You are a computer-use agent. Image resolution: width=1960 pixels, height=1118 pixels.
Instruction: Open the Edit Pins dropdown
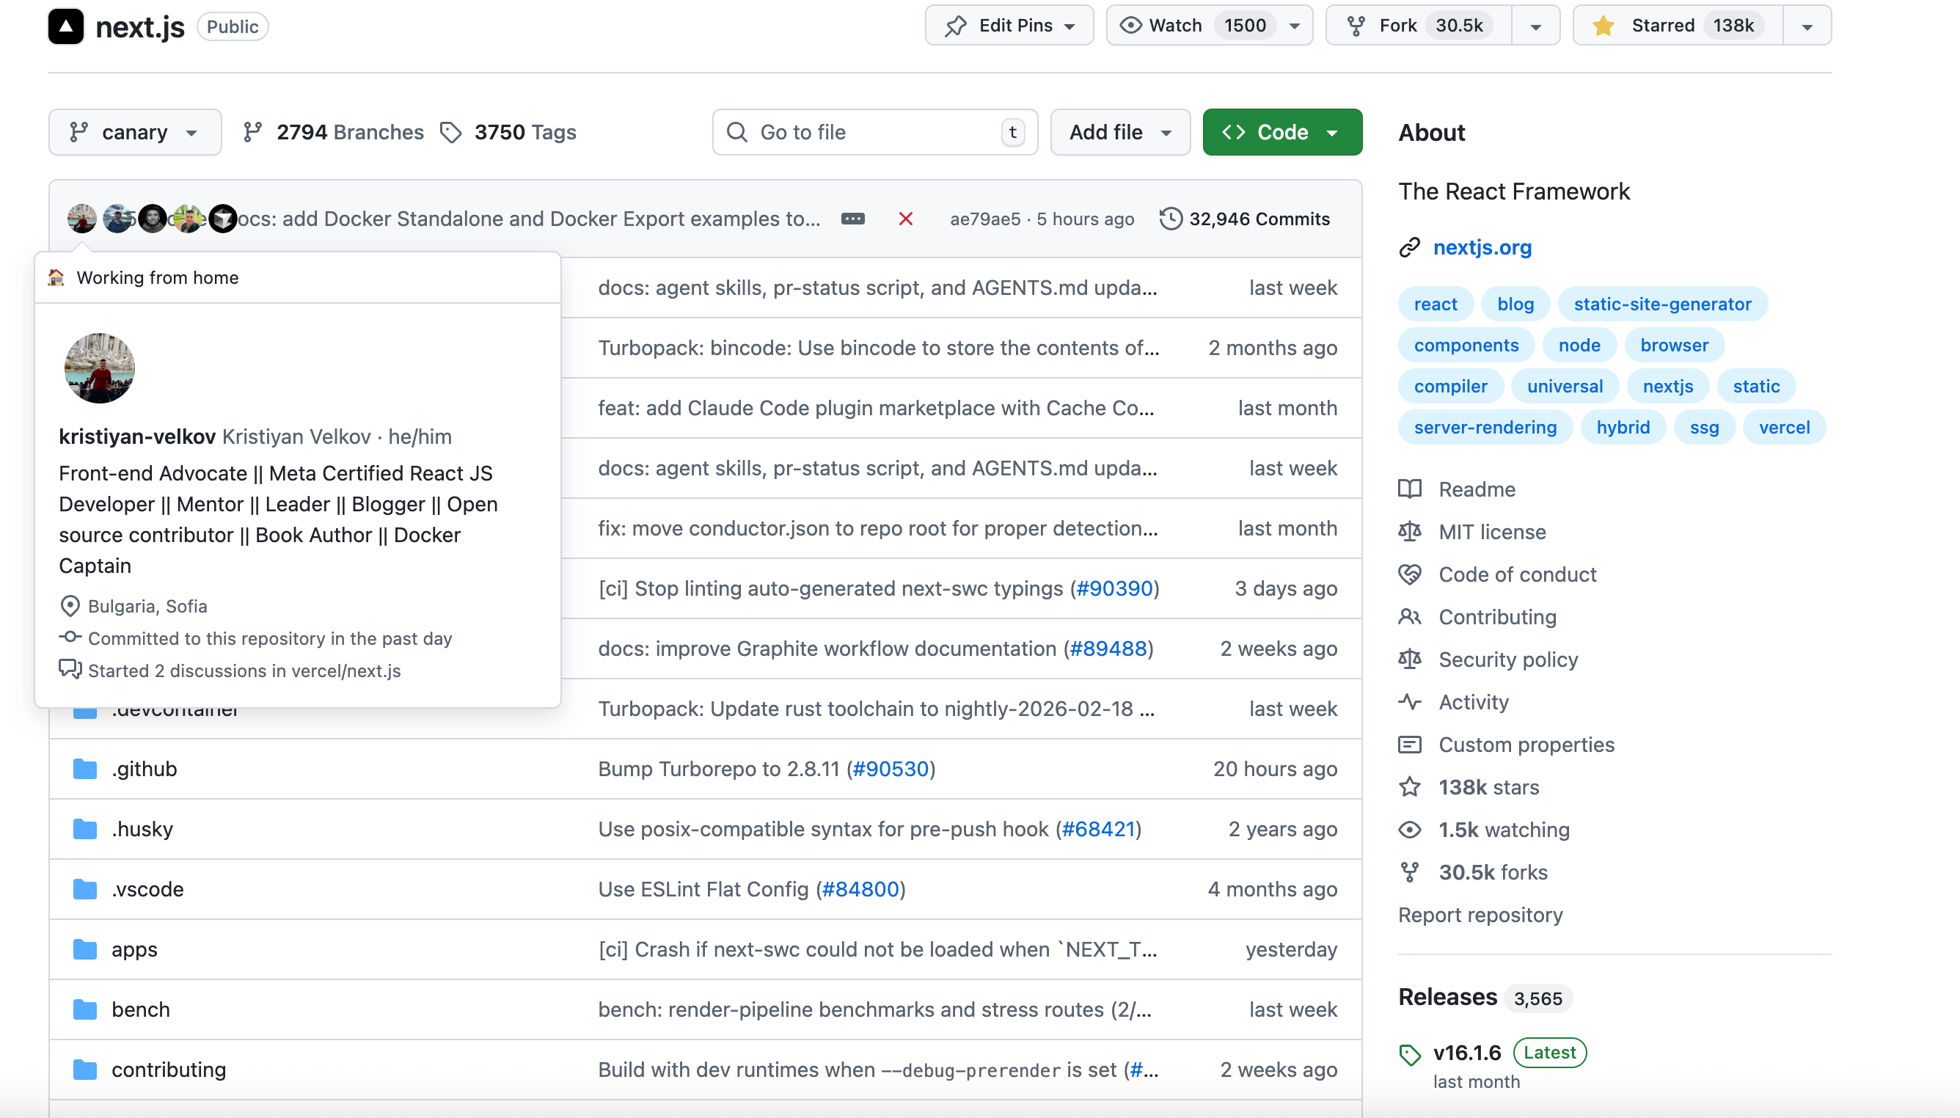(x=1009, y=26)
